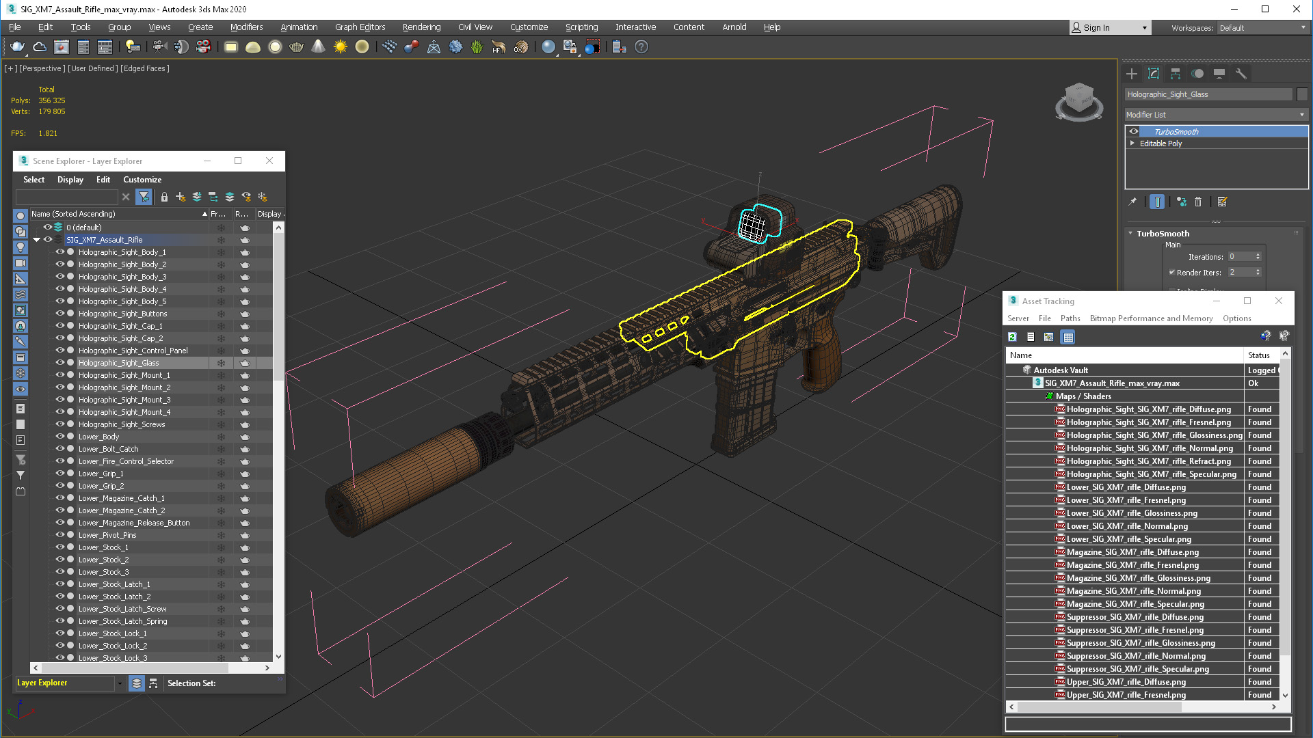This screenshot has height=738, width=1313.
Task: Open the Motion tab in command panel
Action: (x=1197, y=74)
